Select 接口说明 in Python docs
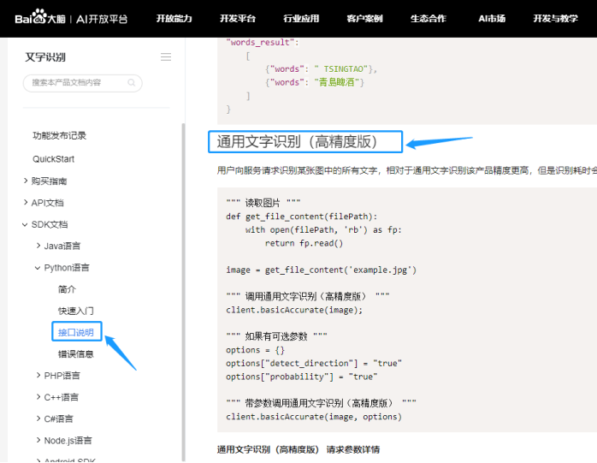This screenshot has height=463, width=597. pos(76,332)
